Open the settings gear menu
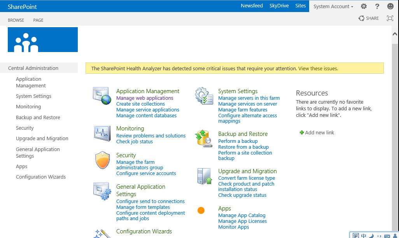The width and height of the screenshot is (399, 238). coord(364,6)
